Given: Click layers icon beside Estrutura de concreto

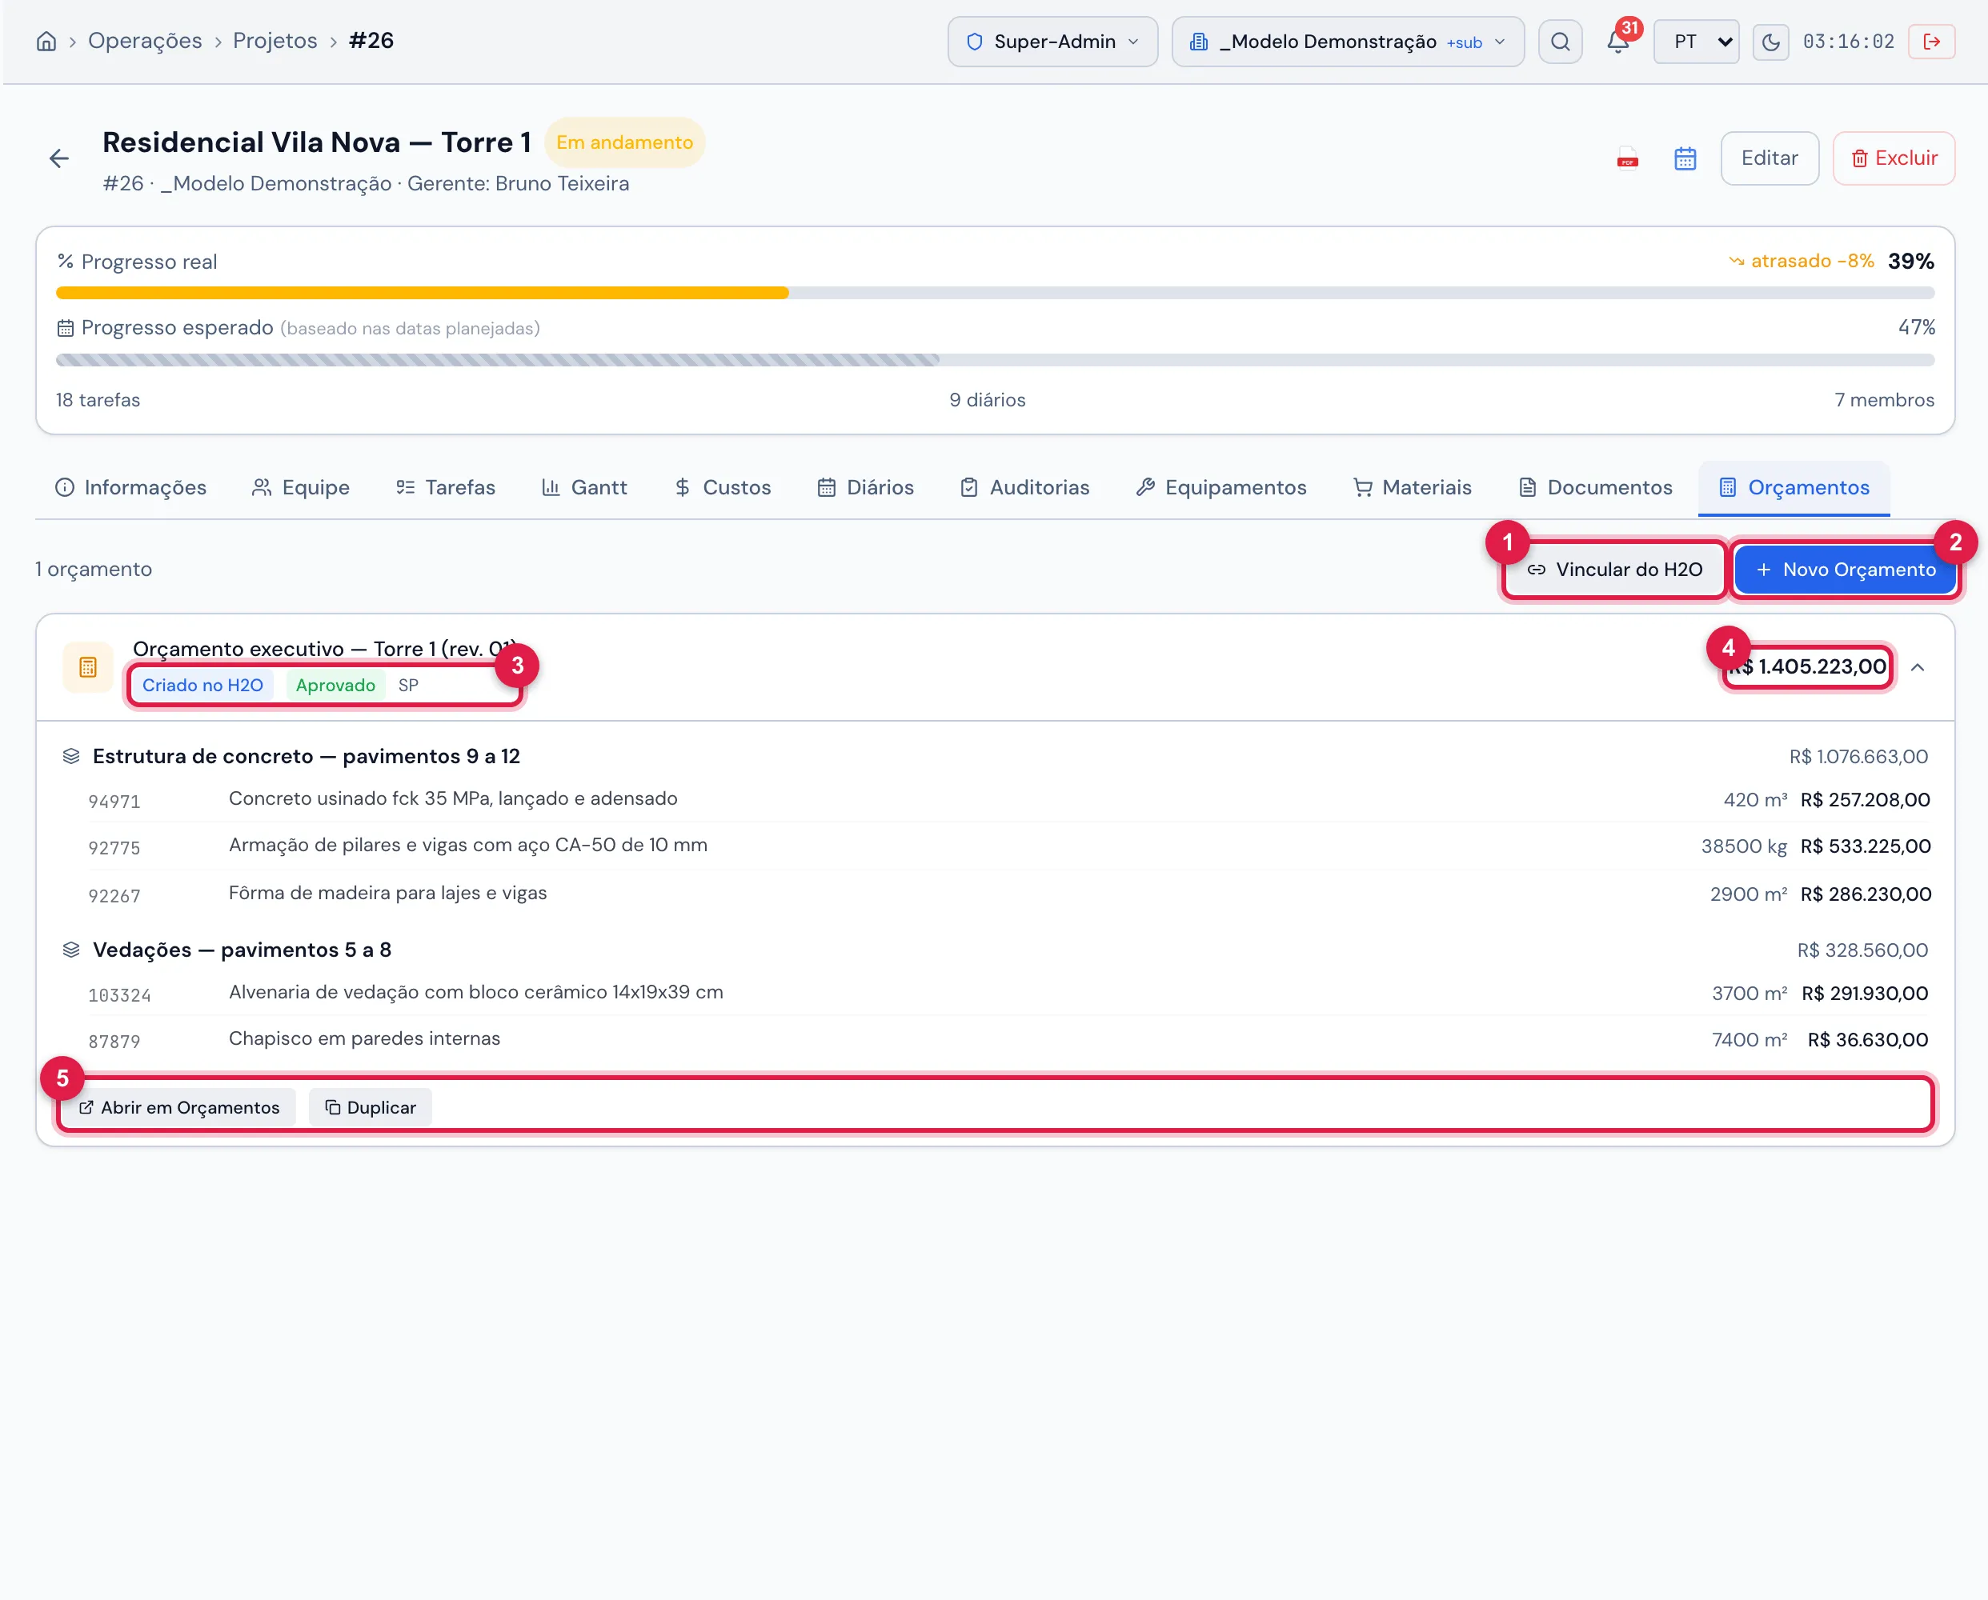Looking at the screenshot, I should pyautogui.click(x=71, y=757).
